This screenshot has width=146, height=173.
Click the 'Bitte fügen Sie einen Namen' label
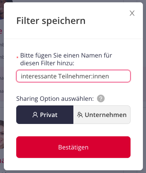tap(66, 59)
